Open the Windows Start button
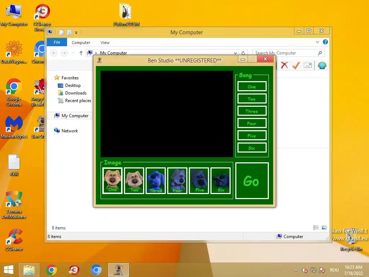The height and width of the screenshot is (277, 369). [9, 270]
